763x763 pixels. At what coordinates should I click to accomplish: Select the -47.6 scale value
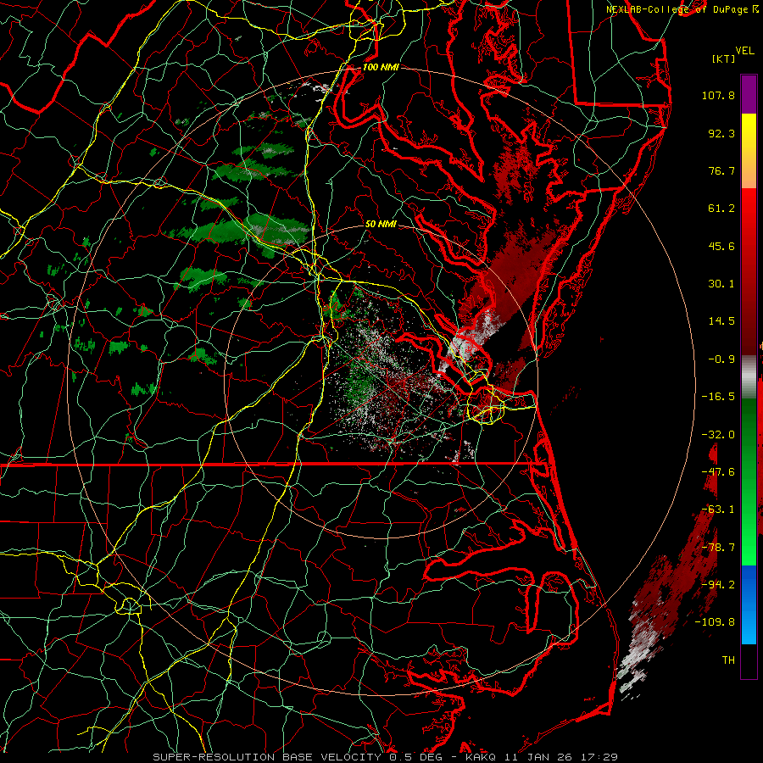(x=718, y=472)
